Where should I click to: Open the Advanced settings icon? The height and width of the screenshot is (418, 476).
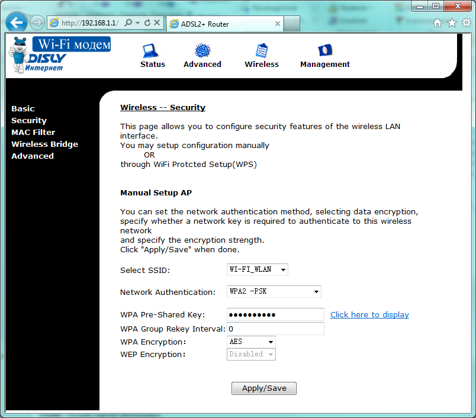pyautogui.click(x=202, y=51)
